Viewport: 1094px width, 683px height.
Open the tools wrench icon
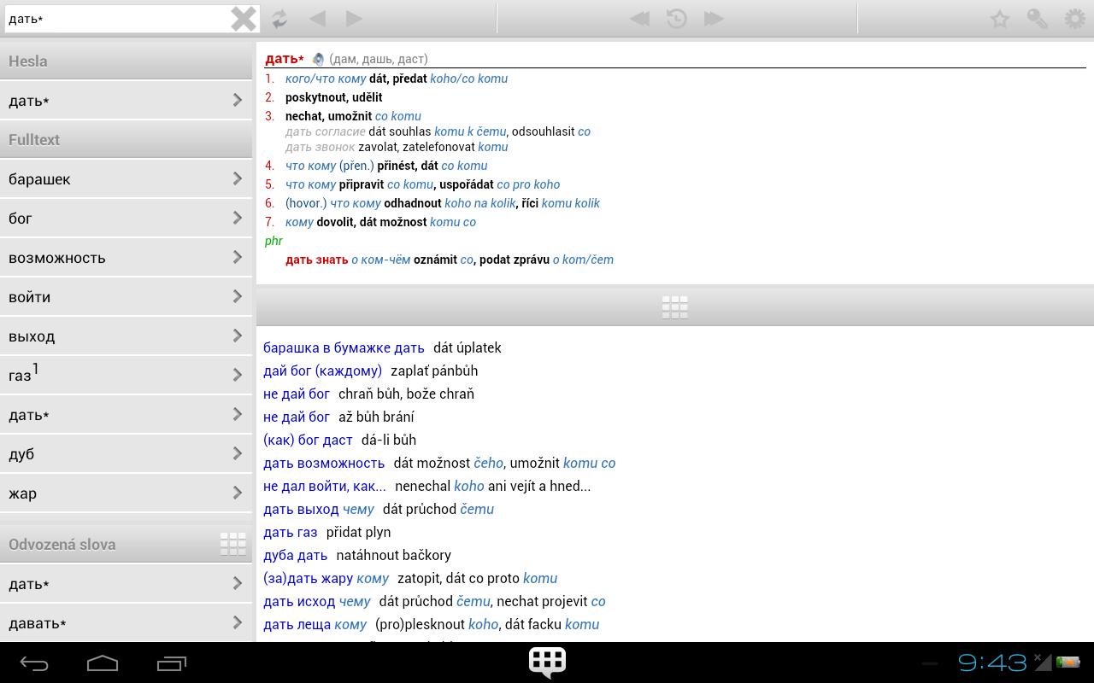[x=1037, y=18]
